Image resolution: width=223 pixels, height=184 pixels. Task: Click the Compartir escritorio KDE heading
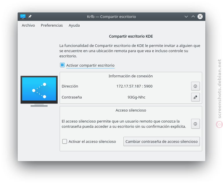[x=131, y=36]
